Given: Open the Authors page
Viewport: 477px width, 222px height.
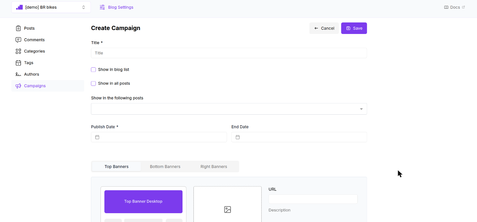Looking at the screenshot, I should coord(48,74).
